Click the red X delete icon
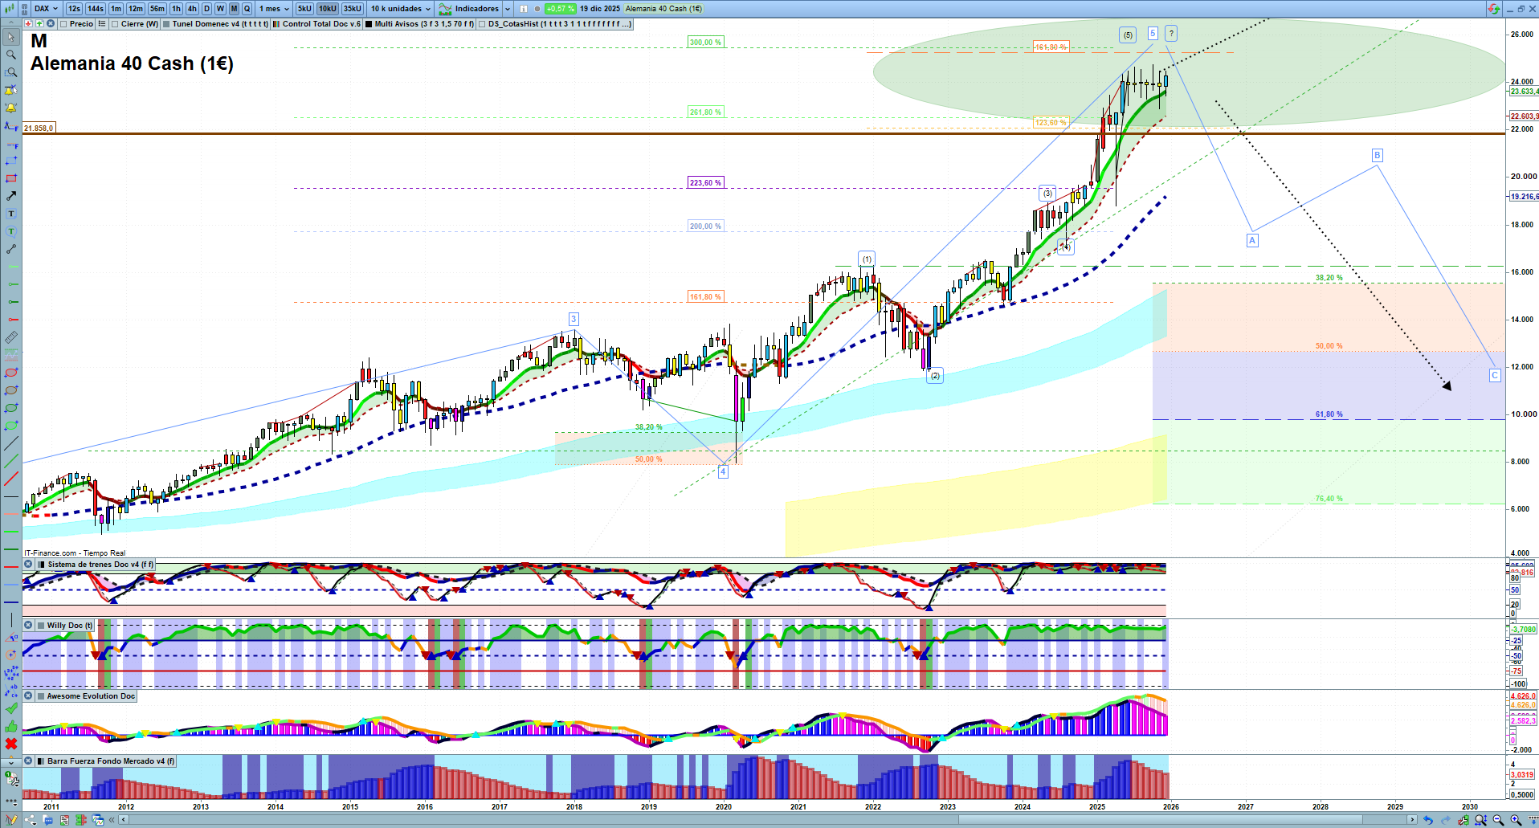 (x=11, y=744)
